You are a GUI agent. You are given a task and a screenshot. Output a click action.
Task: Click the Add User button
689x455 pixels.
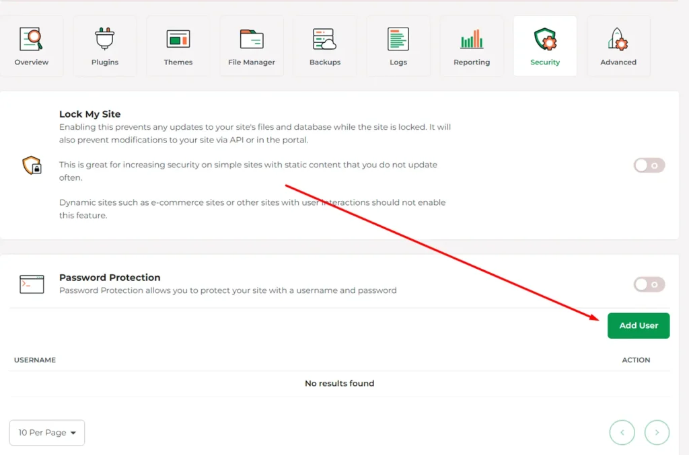639,325
